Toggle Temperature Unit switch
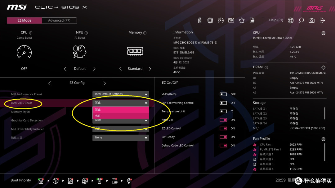The height and width of the screenshot is (188, 335). pos(223,111)
